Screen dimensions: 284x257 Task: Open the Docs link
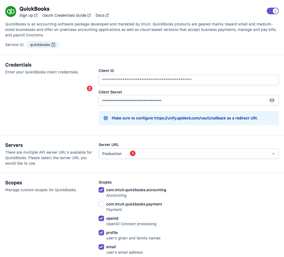click(102, 15)
